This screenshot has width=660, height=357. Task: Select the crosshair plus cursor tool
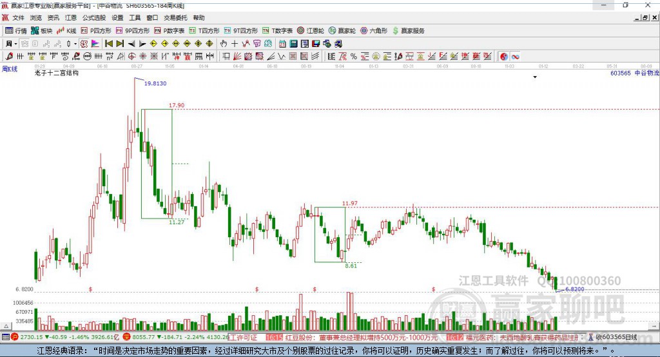coord(235,44)
